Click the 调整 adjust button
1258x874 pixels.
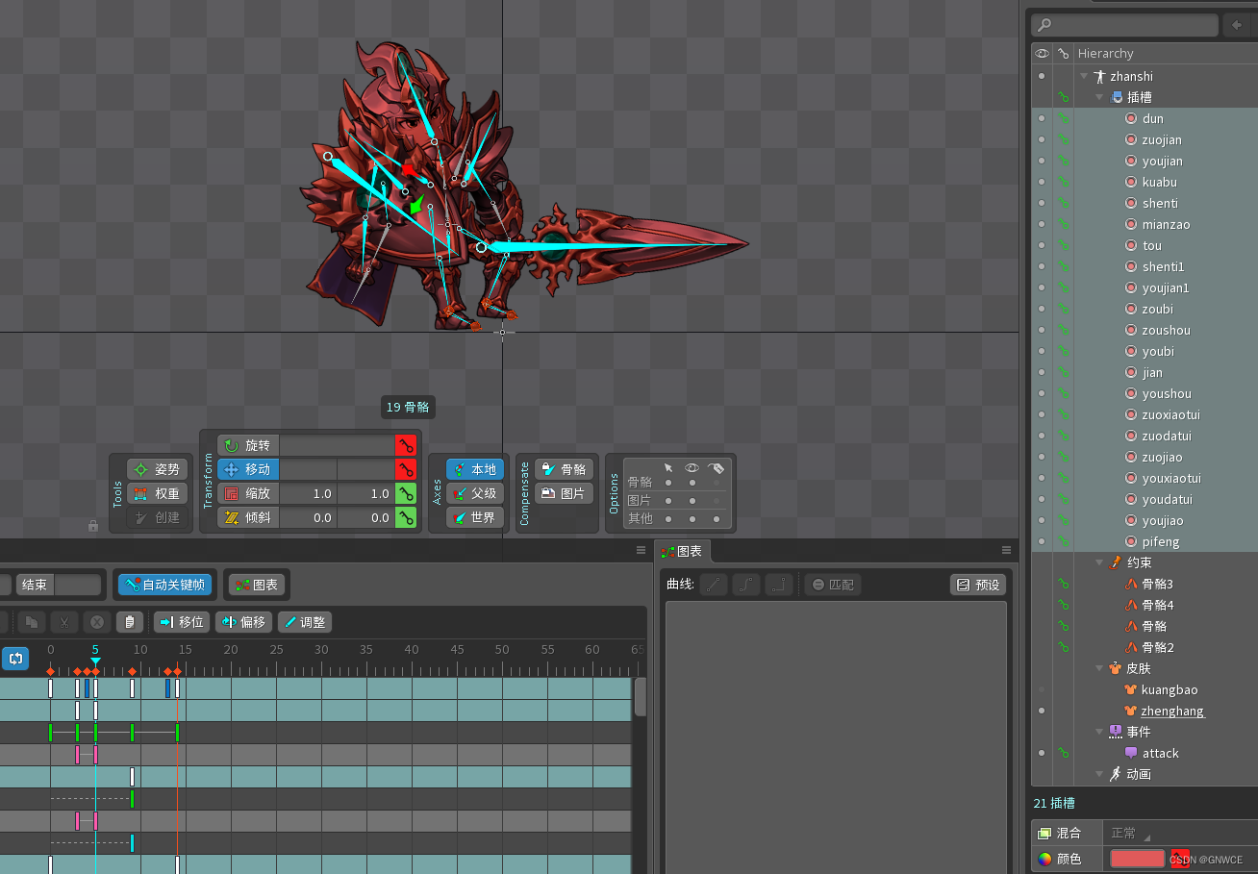(305, 622)
